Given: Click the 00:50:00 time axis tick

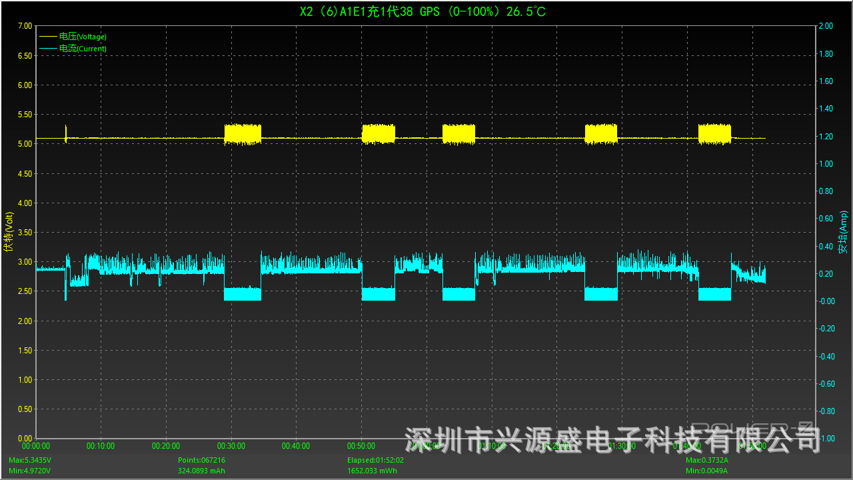Looking at the screenshot, I should (x=361, y=446).
